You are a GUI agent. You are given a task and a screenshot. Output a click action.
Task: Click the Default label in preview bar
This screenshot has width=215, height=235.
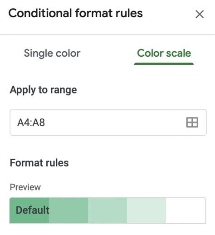(x=33, y=210)
